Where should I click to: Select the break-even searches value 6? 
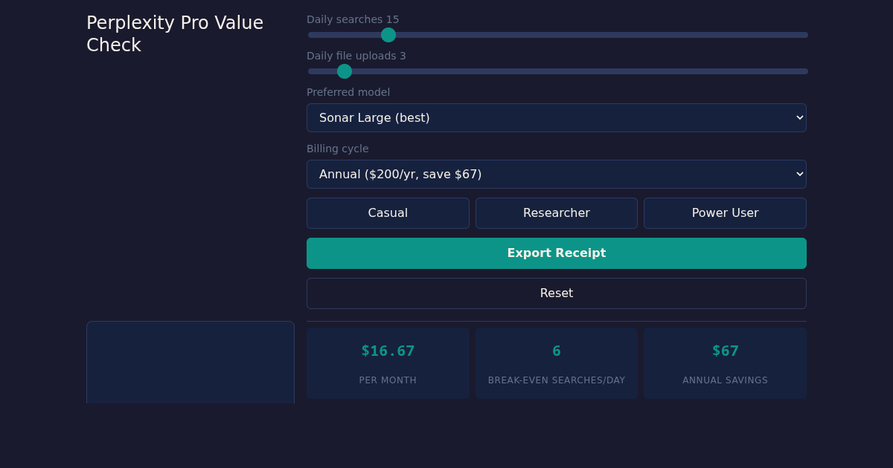pyautogui.click(x=557, y=351)
